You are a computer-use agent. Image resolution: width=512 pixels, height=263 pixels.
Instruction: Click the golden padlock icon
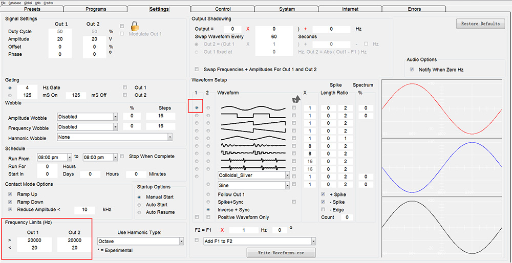click(x=135, y=27)
